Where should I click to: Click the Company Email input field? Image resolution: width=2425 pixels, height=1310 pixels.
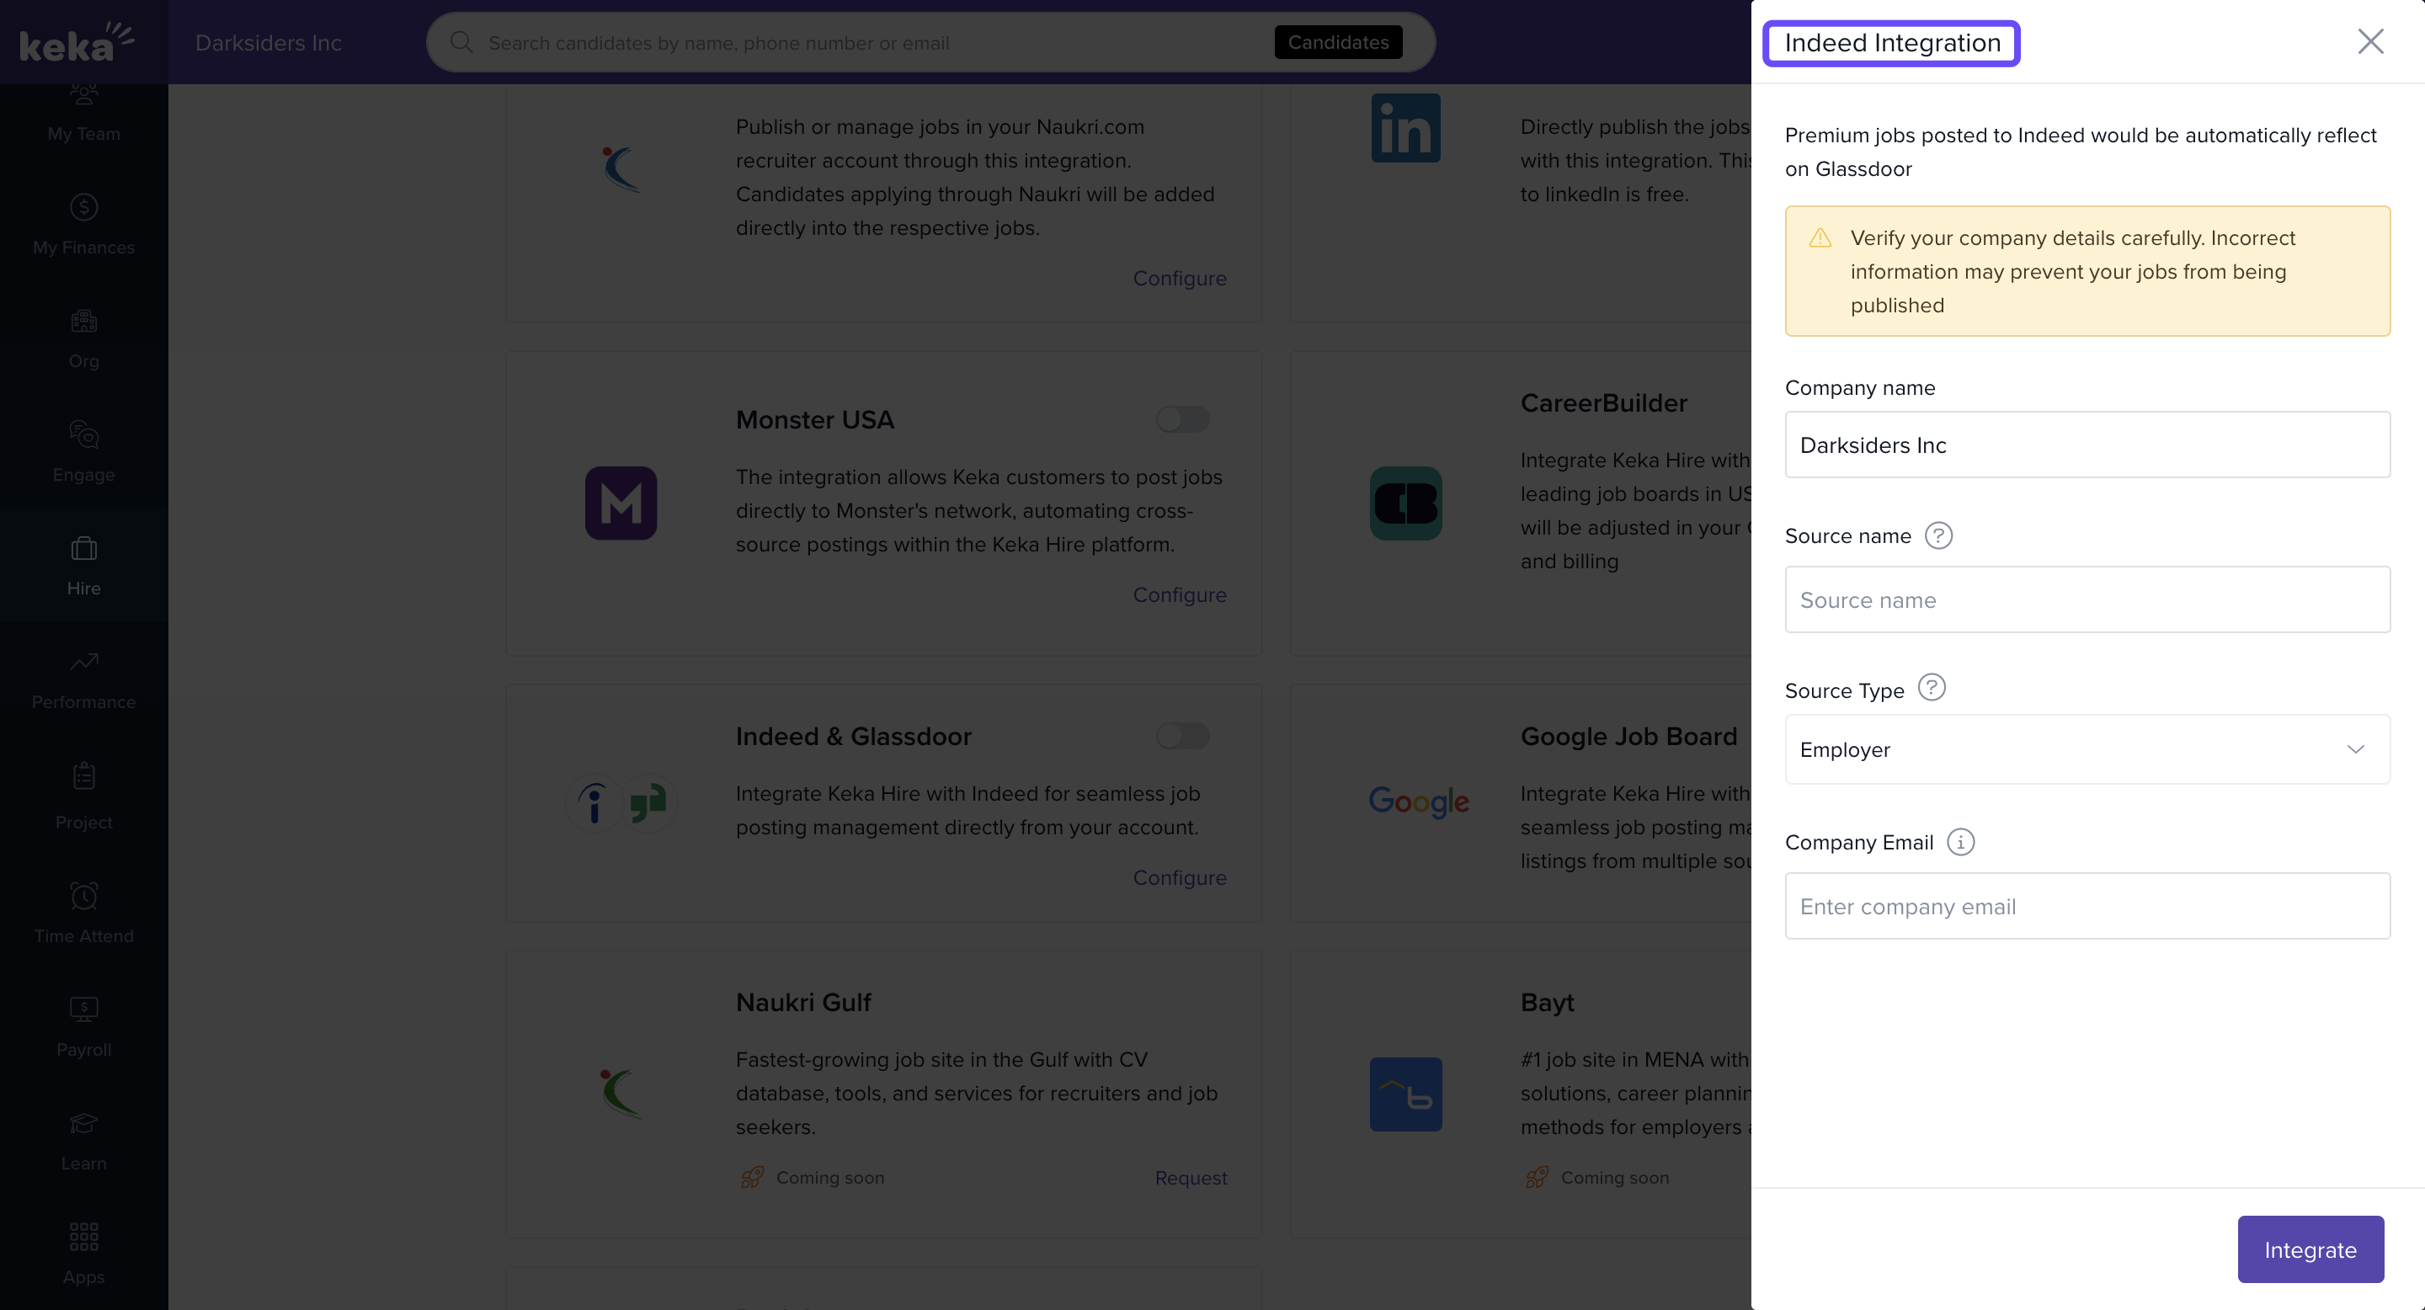(2087, 906)
